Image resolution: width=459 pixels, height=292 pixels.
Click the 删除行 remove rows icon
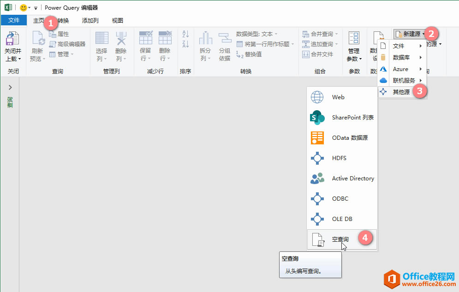coord(165,38)
